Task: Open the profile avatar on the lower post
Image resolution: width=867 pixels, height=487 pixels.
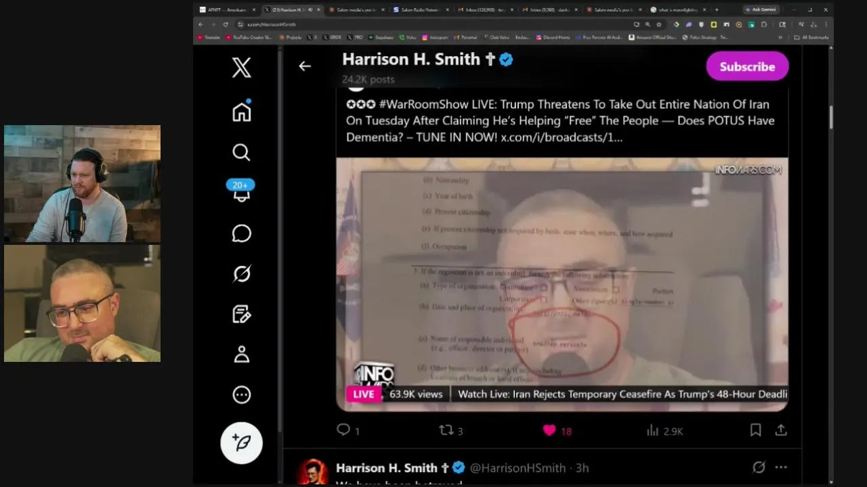Action: pos(312,471)
